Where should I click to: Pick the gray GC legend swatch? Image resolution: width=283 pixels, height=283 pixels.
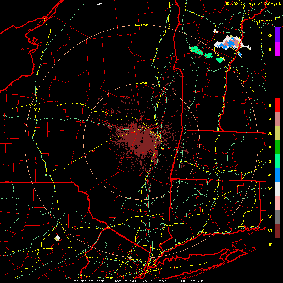pyautogui.click(x=278, y=217)
